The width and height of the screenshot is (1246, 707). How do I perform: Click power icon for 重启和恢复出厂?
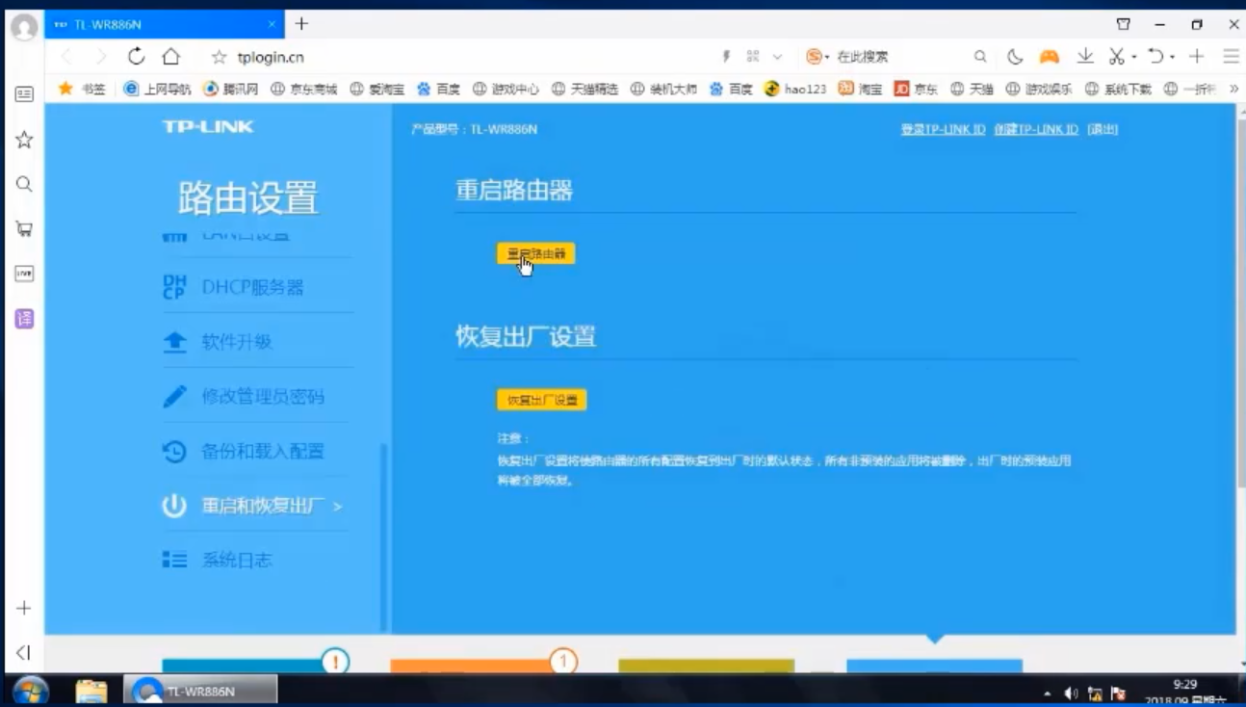click(x=174, y=506)
